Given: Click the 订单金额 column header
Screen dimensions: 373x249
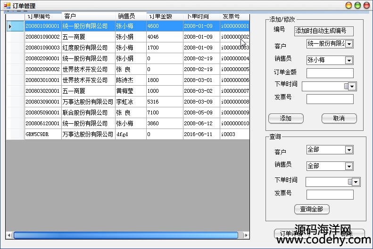Looking at the screenshot, I should 160,16.
